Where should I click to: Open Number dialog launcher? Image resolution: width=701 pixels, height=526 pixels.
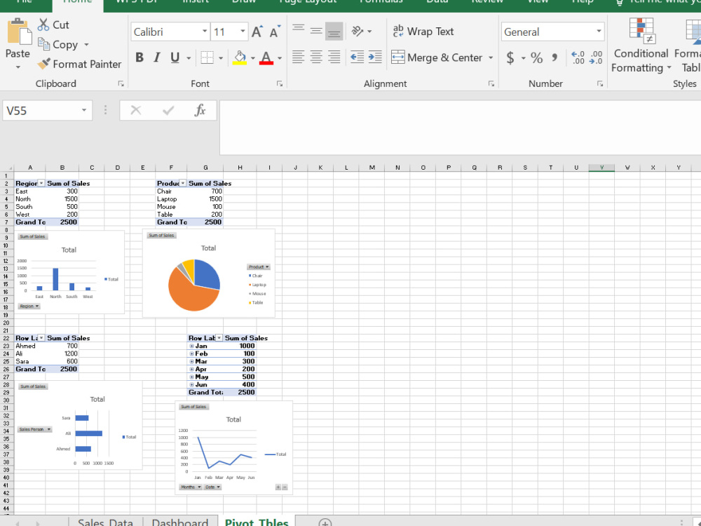(x=600, y=83)
